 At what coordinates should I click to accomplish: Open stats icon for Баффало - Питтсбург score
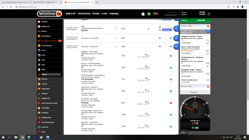coord(148,56)
